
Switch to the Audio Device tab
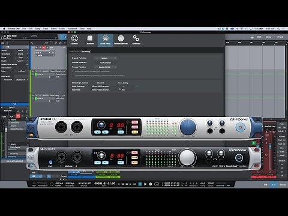(74, 52)
